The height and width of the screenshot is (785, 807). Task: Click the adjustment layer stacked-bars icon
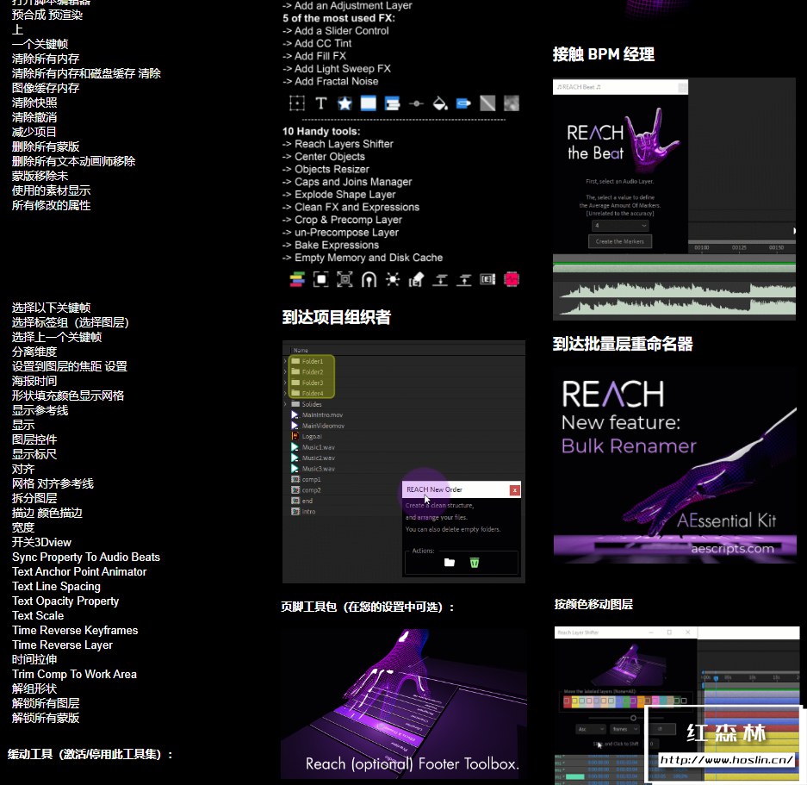tap(392, 103)
